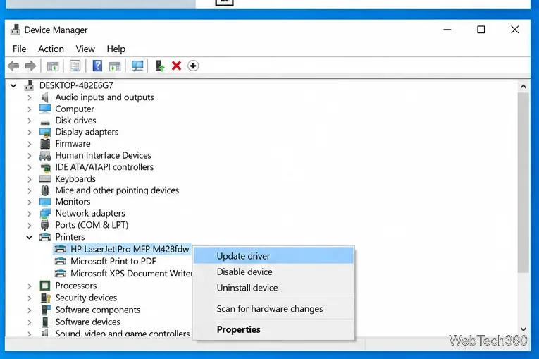Click the Firmware chip icon
This screenshot has height=359, width=539.
45,144
